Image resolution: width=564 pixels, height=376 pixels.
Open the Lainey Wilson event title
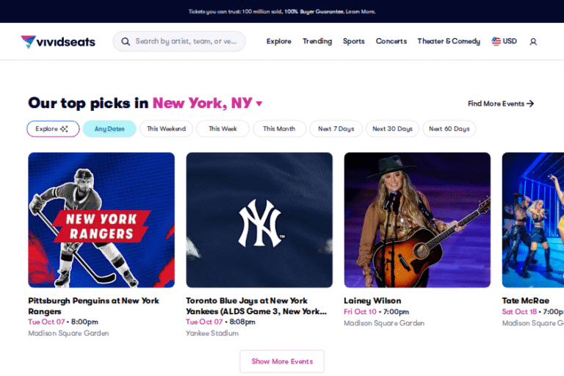point(372,300)
